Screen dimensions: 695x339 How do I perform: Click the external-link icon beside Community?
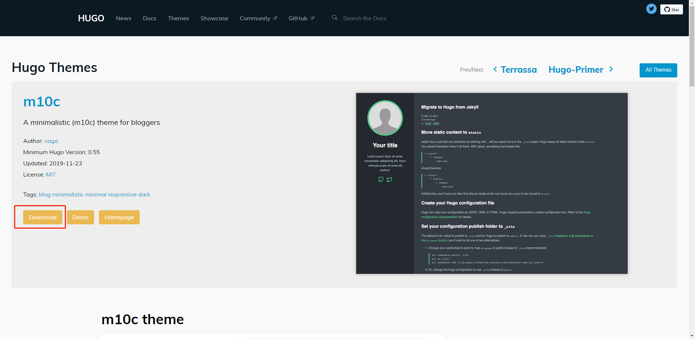[x=275, y=18]
